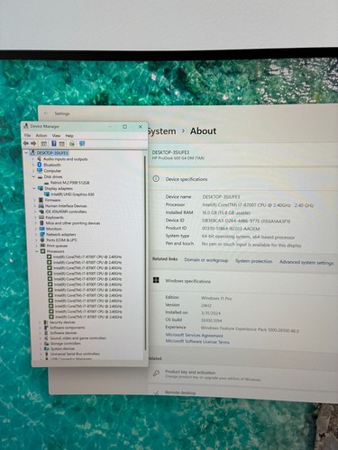This screenshot has height=450, width=338.
Task: Click Scan for hardware changes toolbar icon
Action: tap(72, 144)
